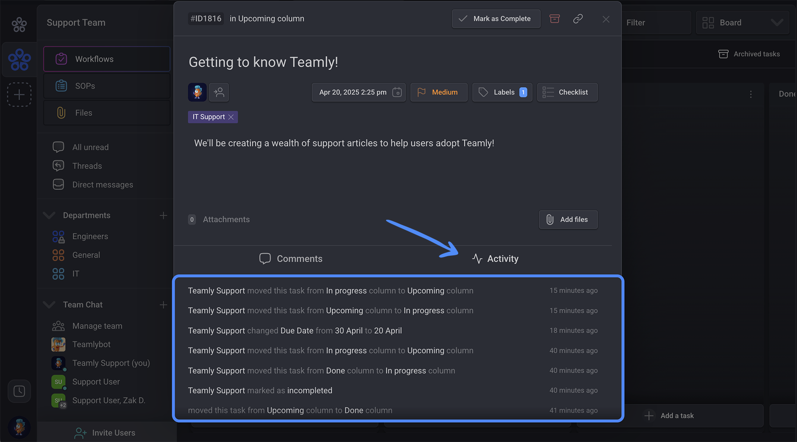Archive task with red archive icon
Image resolution: width=797 pixels, height=442 pixels.
(x=554, y=19)
